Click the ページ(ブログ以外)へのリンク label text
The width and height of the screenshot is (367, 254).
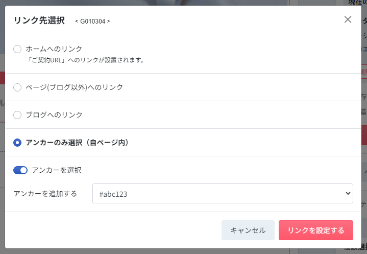[74, 87]
